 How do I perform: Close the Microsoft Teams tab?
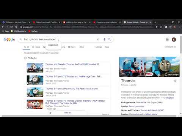coord(29,22)
